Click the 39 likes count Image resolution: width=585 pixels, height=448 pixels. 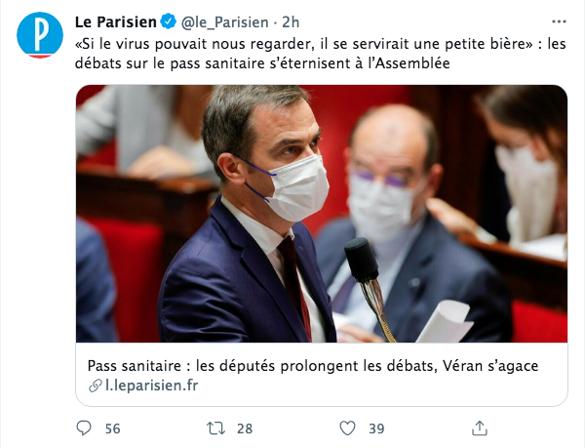click(376, 428)
